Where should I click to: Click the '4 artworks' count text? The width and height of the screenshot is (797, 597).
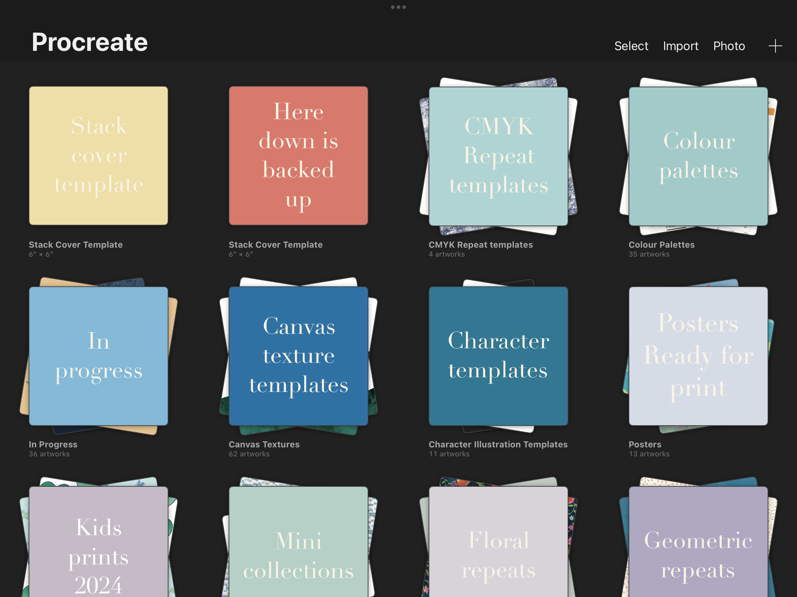447,254
